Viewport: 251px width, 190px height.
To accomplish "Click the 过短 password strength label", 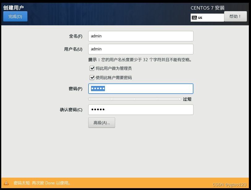I will (x=187, y=99).
